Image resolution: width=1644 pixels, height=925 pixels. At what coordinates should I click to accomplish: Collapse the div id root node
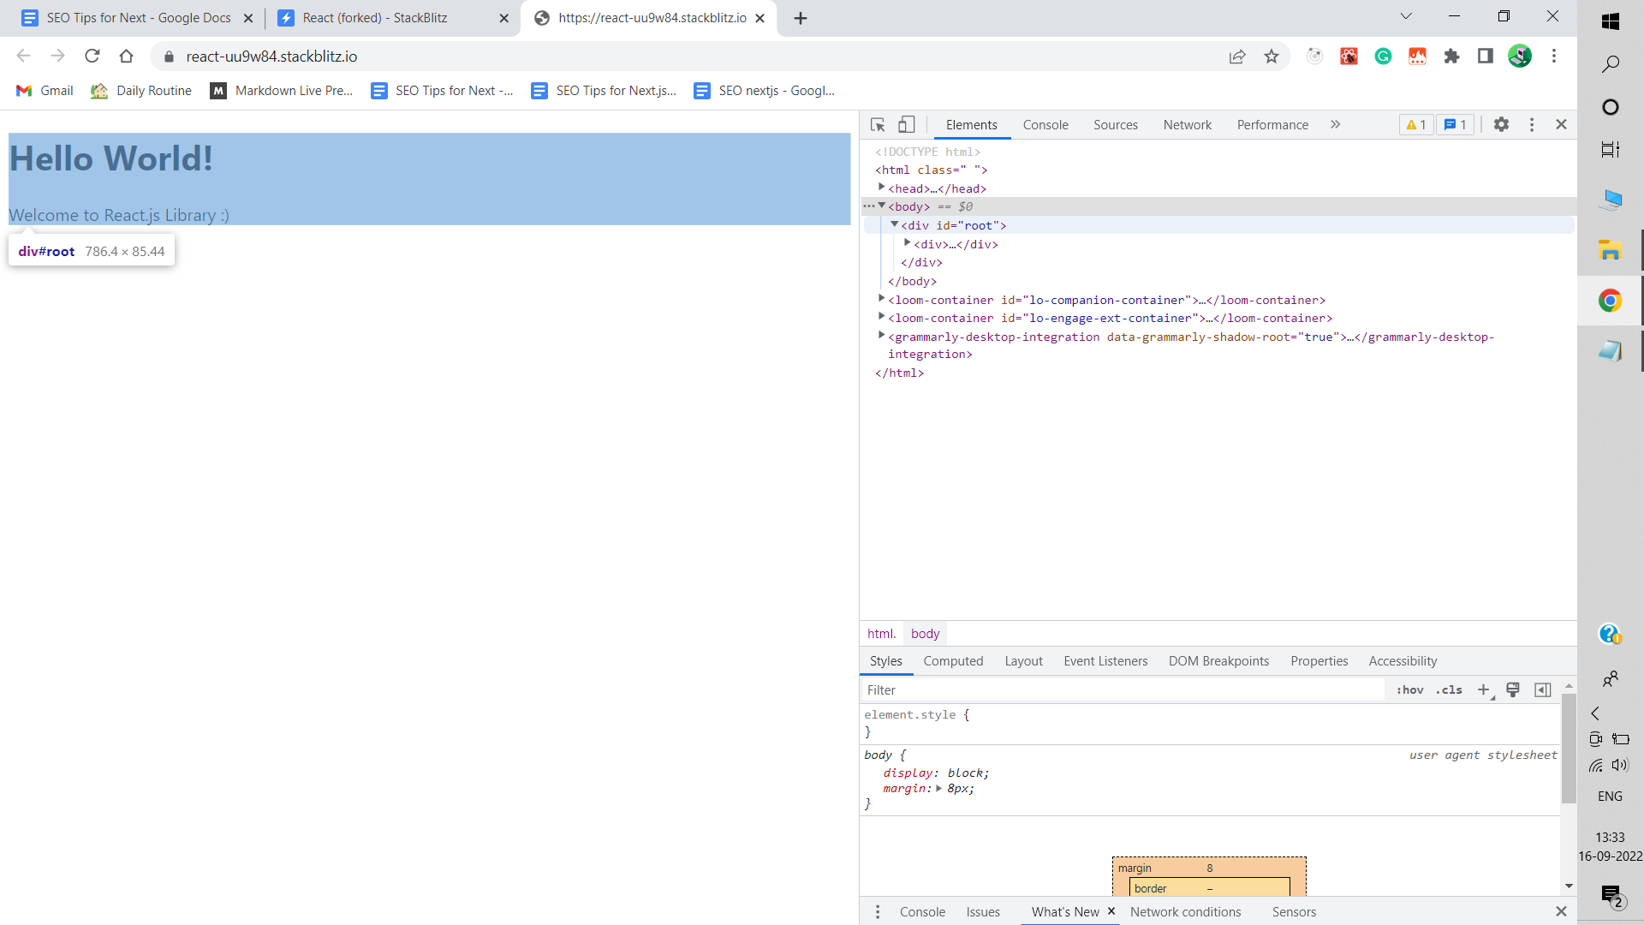(x=894, y=224)
